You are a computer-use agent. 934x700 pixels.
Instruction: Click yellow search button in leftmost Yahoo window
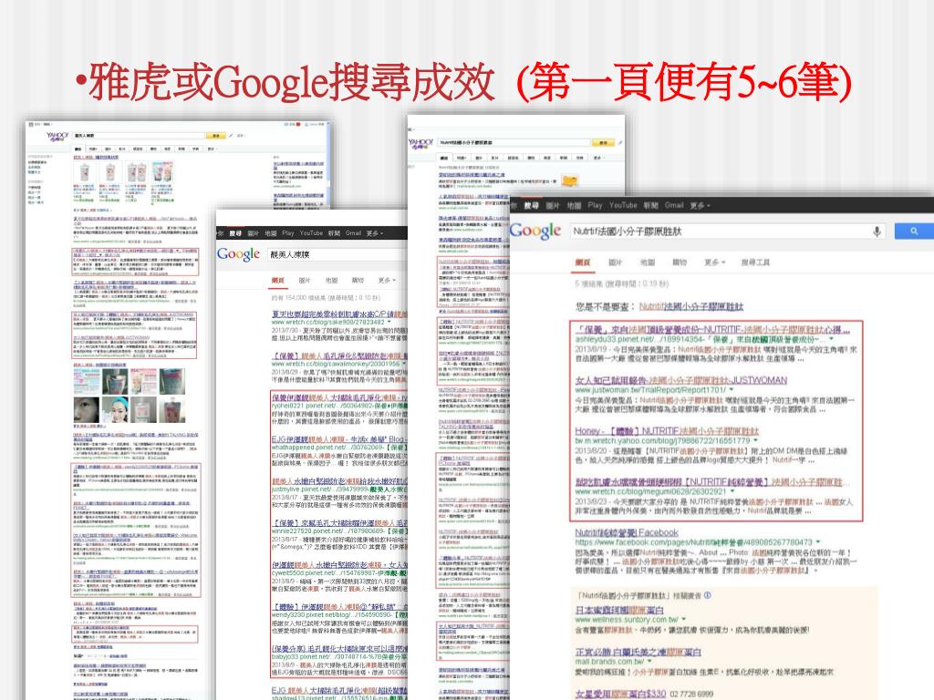pyautogui.click(x=215, y=136)
